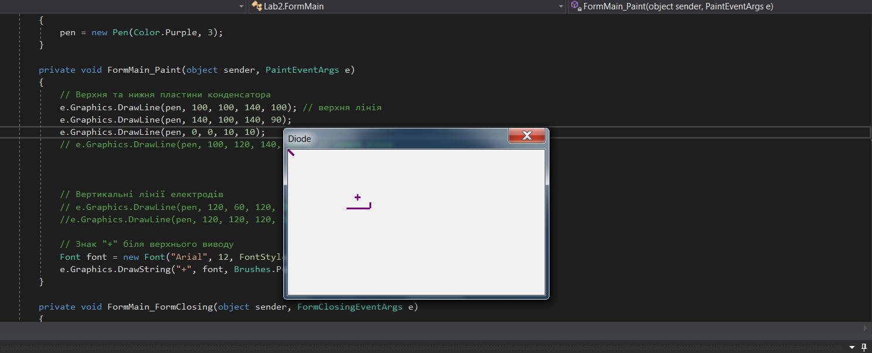The height and width of the screenshot is (353, 872).
Task: Click 'FormClosingEventArgs' type in the FormMain_FormClosing signature
Action: (350, 307)
